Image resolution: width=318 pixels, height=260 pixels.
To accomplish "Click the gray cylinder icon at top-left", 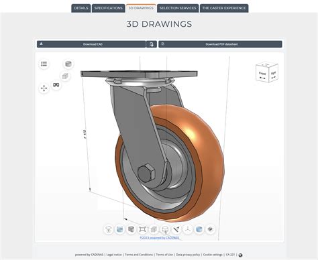I will tap(68, 64).
